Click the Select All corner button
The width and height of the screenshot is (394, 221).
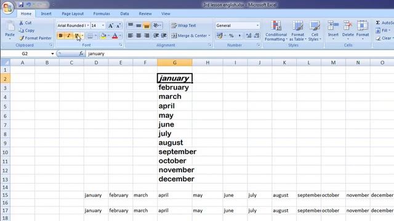coord(6,63)
